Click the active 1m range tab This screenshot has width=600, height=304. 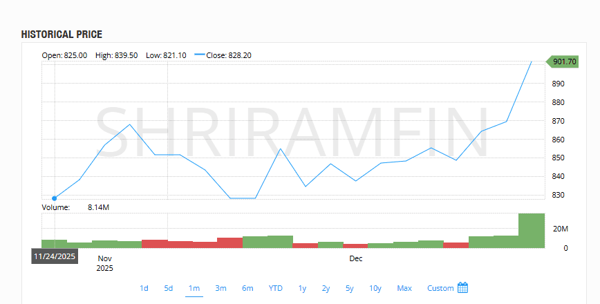coord(194,288)
